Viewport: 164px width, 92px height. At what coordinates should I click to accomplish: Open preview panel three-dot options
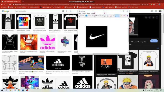(x=150, y=17)
